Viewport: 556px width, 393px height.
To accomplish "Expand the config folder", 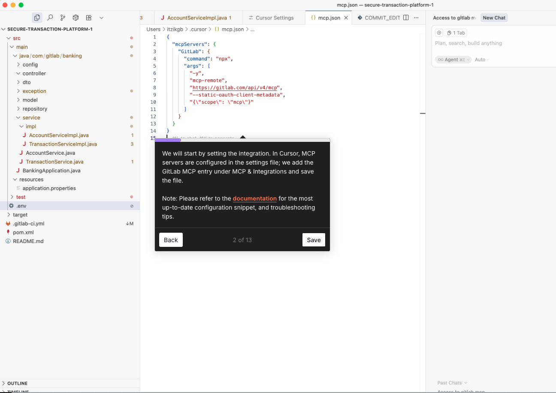I will (x=30, y=64).
